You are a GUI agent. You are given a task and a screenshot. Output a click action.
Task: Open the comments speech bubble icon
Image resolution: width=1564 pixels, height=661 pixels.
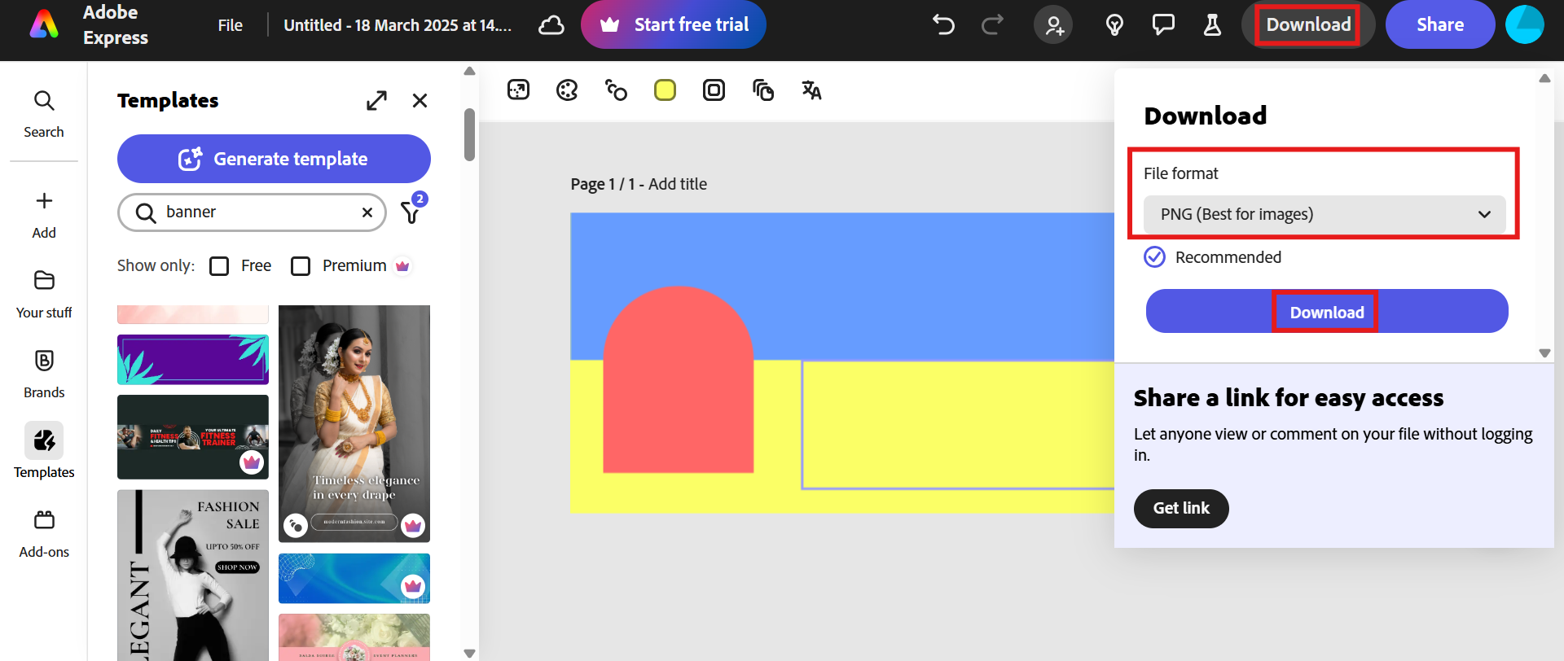[x=1163, y=25]
